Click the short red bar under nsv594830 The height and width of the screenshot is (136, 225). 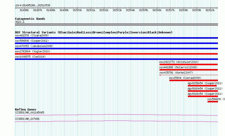[x=213, y=102]
